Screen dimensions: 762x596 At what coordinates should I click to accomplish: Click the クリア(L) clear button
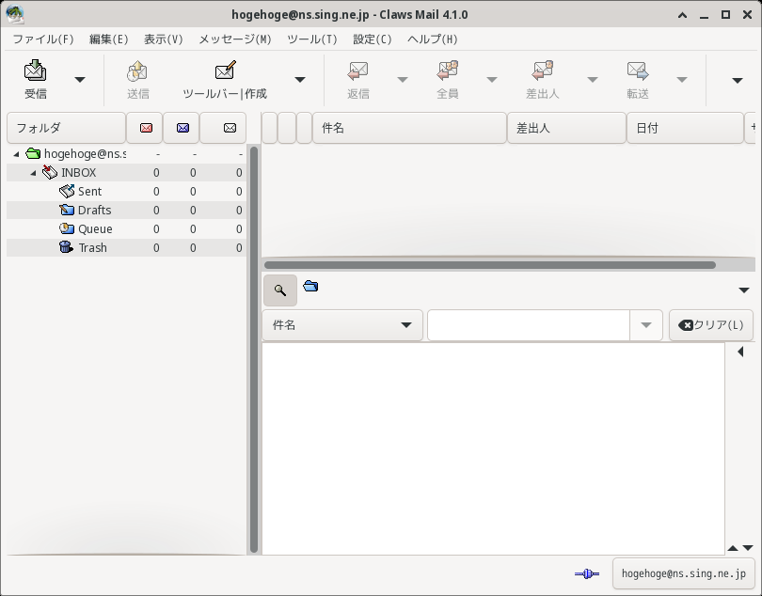710,325
